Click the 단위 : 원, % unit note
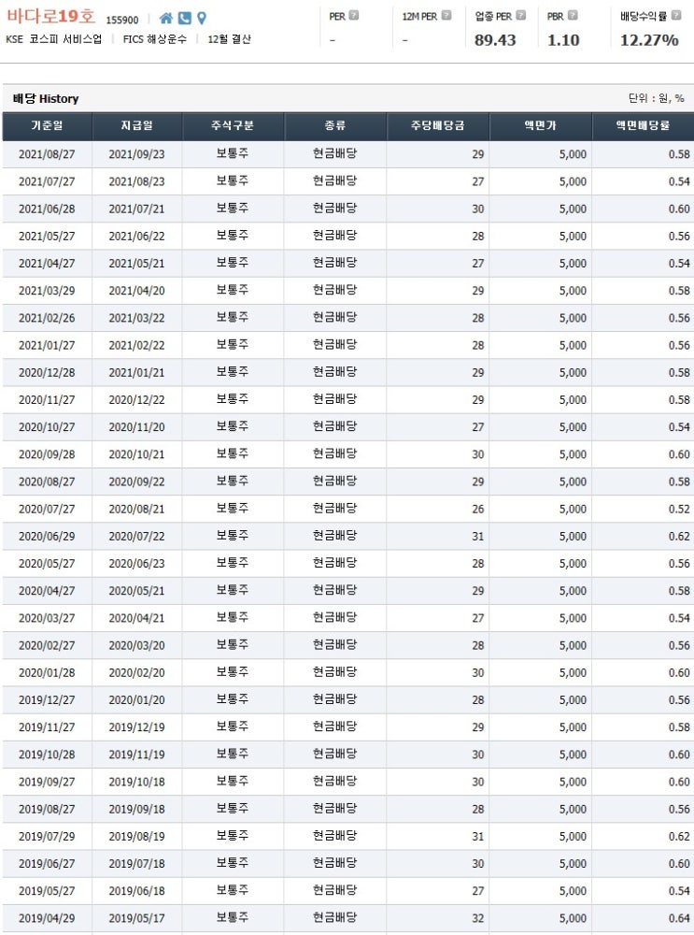This screenshot has height=935, width=694. pos(656,98)
